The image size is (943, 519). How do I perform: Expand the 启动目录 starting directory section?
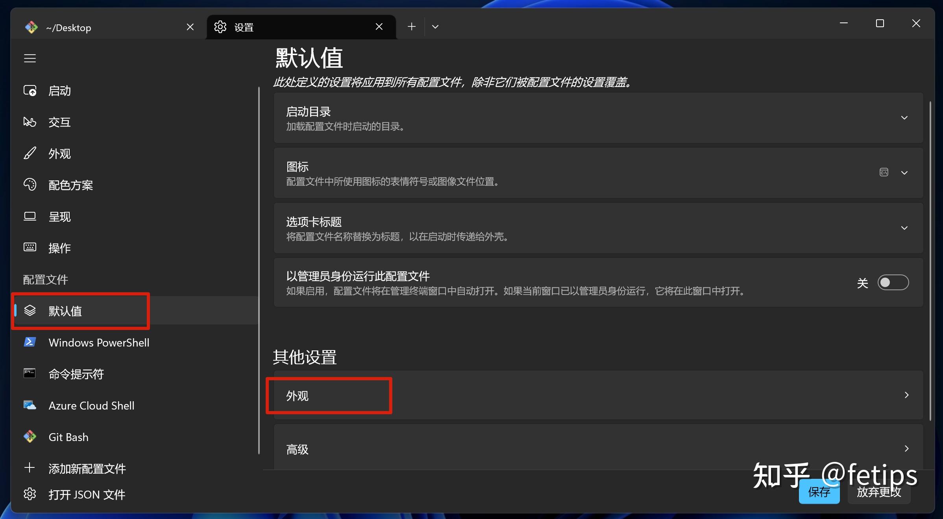[904, 118]
